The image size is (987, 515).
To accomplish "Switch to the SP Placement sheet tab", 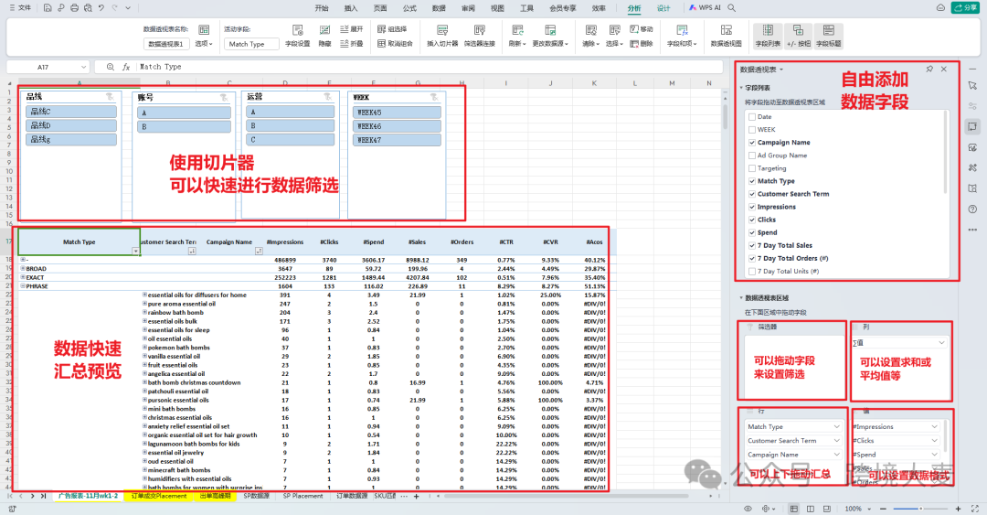I will click(x=302, y=496).
